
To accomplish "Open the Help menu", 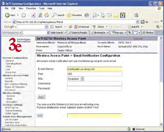I will (50, 8).
